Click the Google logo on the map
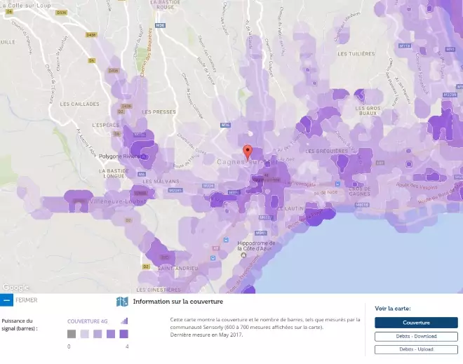463x364 pixels. pyautogui.click(x=15, y=287)
